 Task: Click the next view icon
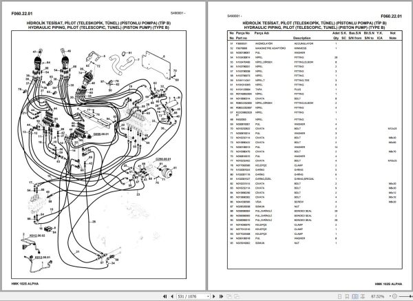pos(237,296)
